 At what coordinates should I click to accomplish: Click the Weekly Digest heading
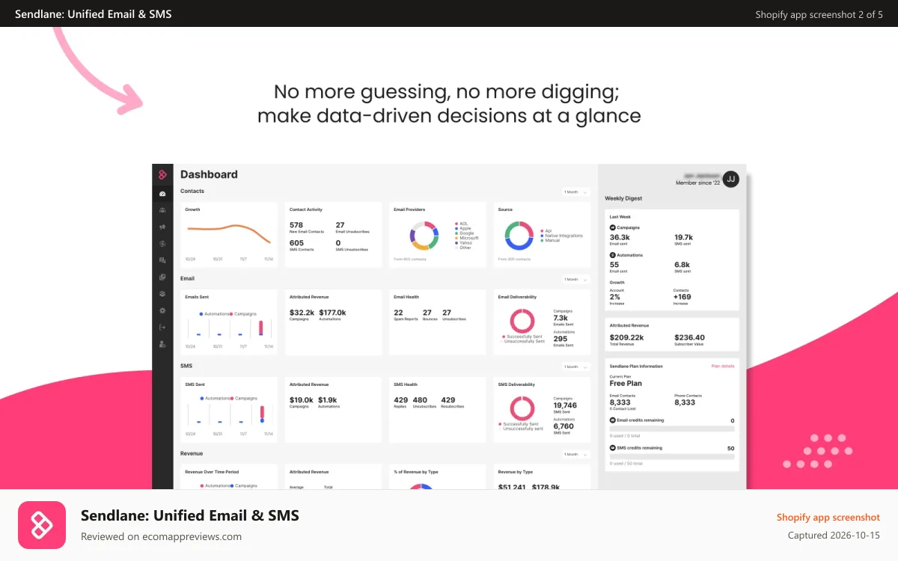[623, 199]
